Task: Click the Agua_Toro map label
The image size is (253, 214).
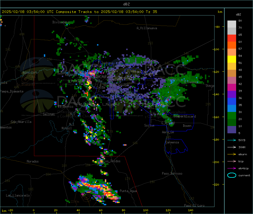Action: click(30, 73)
